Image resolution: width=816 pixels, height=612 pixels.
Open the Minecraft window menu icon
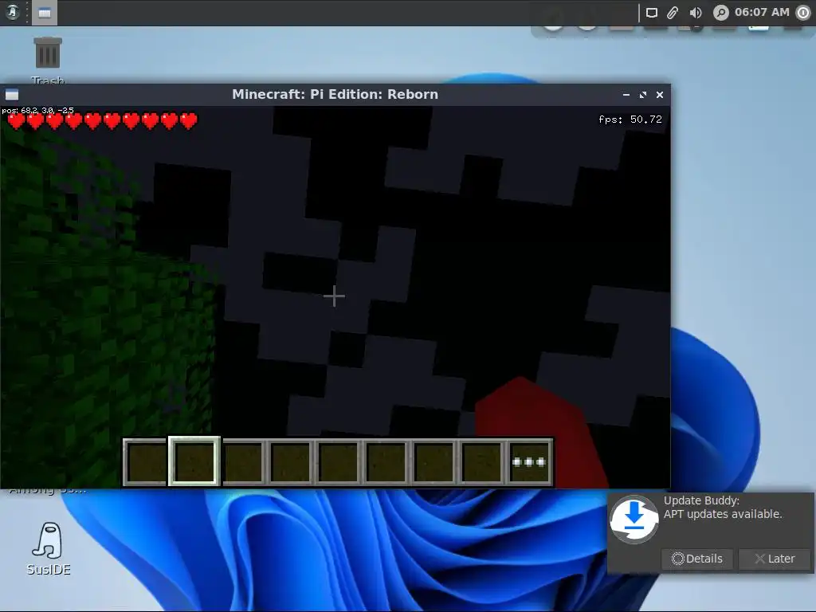click(12, 95)
